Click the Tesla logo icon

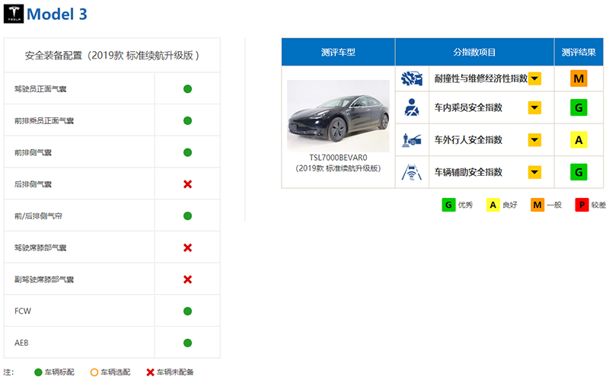coord(14,14)
